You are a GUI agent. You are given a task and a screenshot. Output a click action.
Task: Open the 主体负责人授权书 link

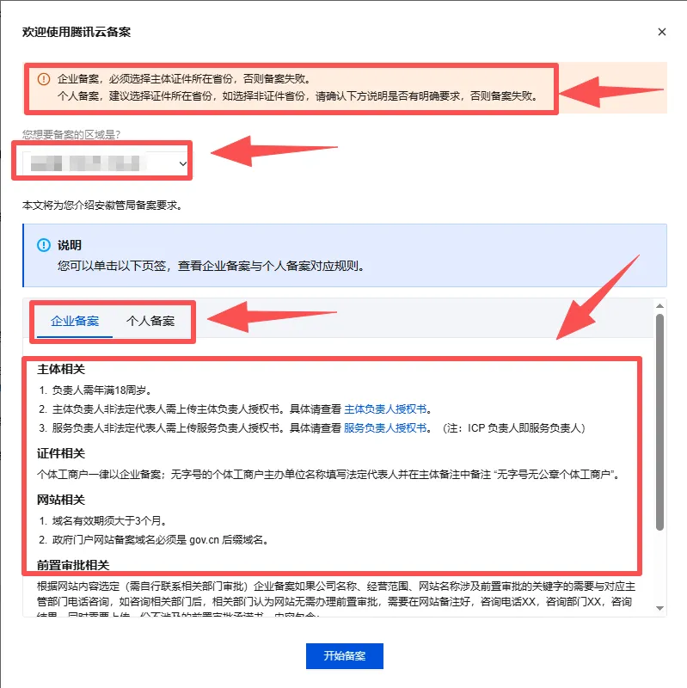coord(385,409)
